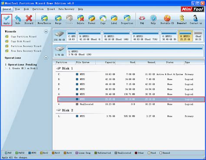Click the Discard red X icon
This screenshot has width=206, height=160.
coord(29,18)
